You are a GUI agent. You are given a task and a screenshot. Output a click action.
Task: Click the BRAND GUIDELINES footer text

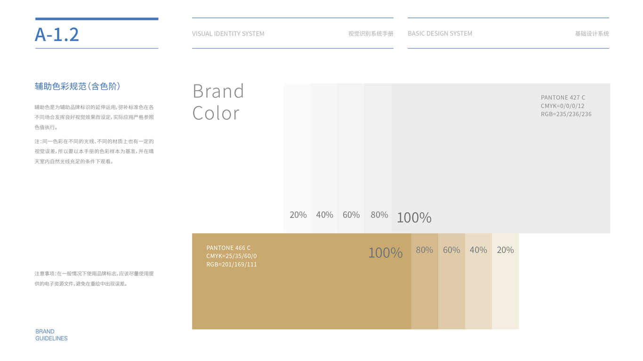(x=51, y=335)
